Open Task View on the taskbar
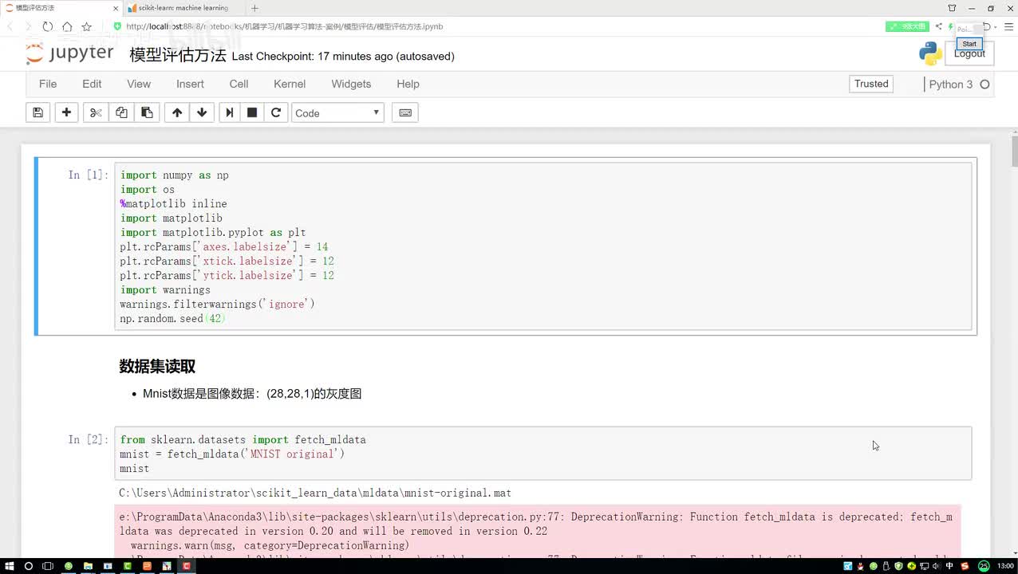Viewport: 1018px width, 574px height. [x=48, y=566]
